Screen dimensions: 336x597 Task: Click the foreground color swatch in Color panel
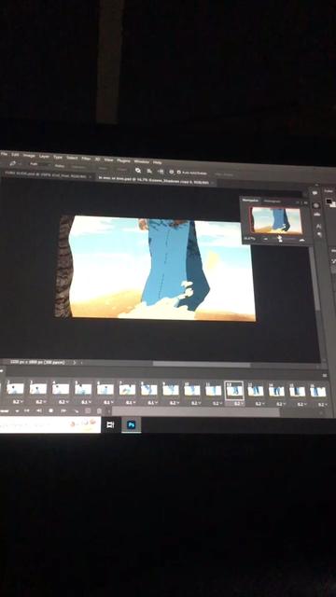click(x=329, y=201)
